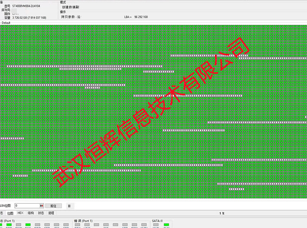Screen dimensions: 307x228
Task: Click the capacity value 3 726.02 GB
Action: coord(20,18)
